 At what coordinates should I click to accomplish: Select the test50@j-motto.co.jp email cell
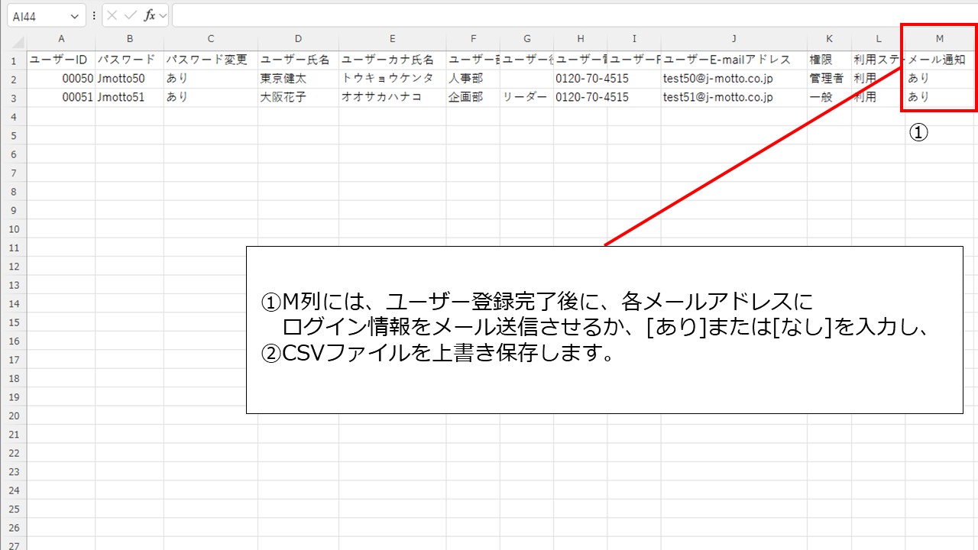734,79
